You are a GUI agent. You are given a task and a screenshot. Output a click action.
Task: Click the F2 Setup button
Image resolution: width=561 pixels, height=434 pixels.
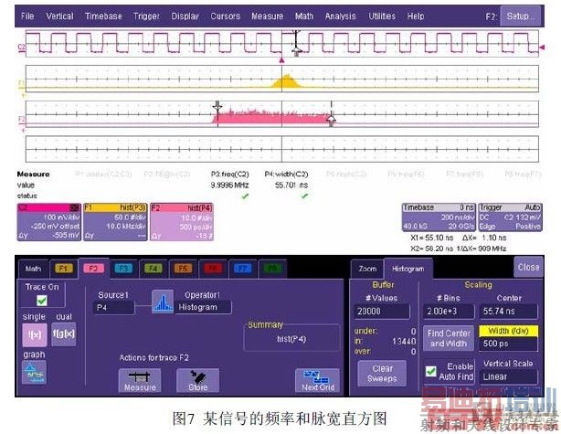[x=521, y=16]
